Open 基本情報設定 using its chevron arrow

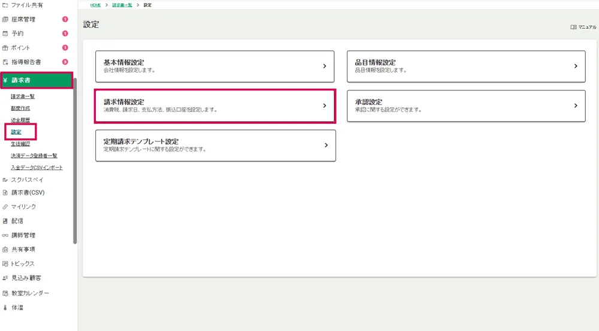[324, 66]
